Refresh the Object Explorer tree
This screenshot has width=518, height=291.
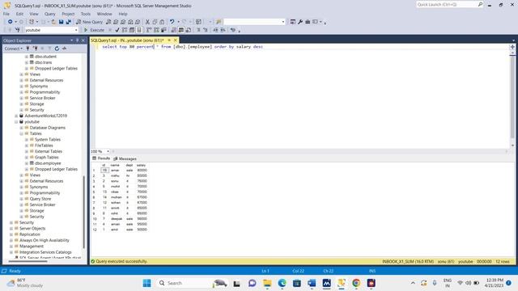point(57,48)
